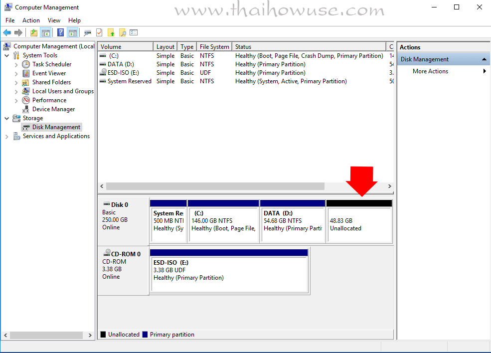Select the System Reserved volume row
The width and height of the screenshot is (491, 353).
(246, 81)
